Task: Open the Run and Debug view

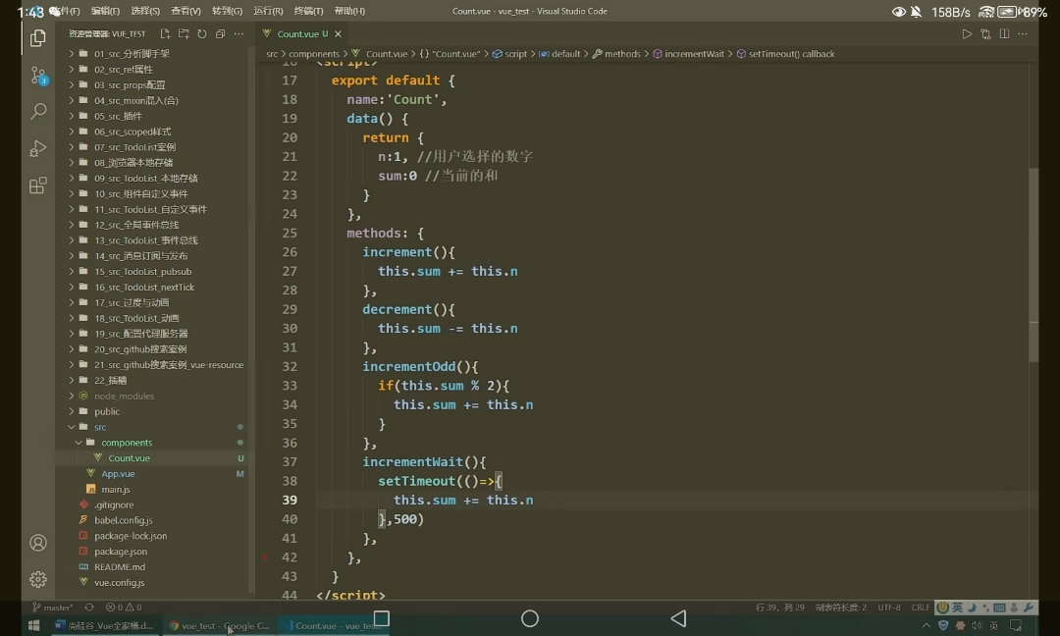Action: 38,148
